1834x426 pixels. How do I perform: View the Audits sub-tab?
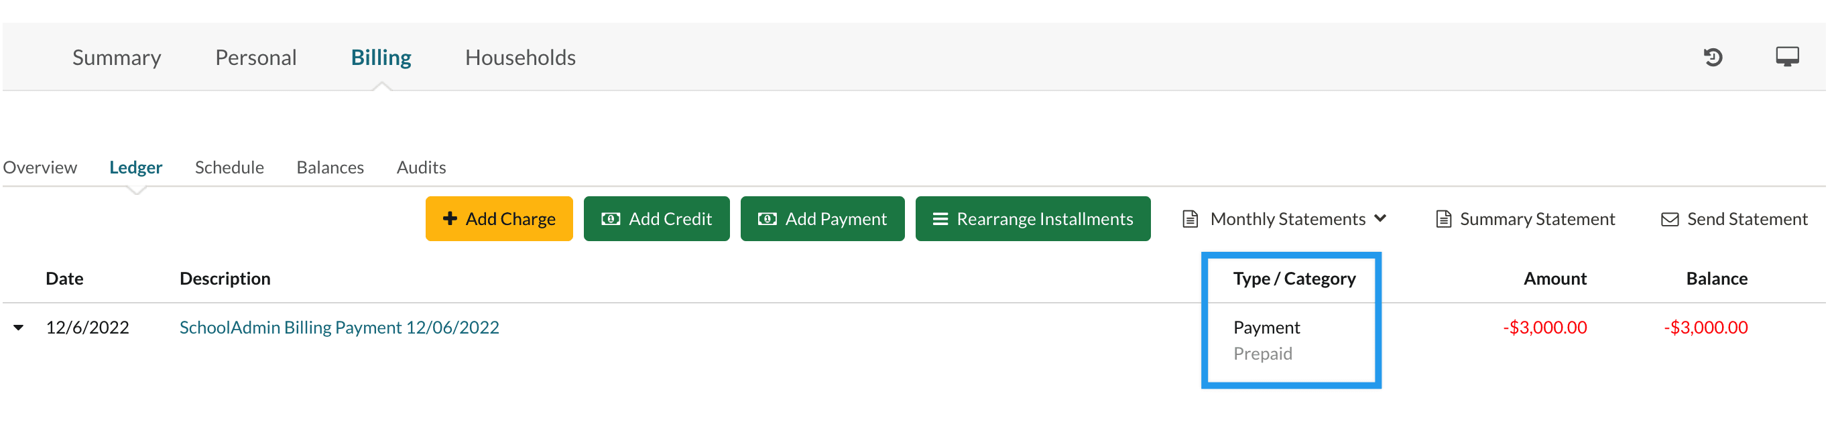(421, 167)
